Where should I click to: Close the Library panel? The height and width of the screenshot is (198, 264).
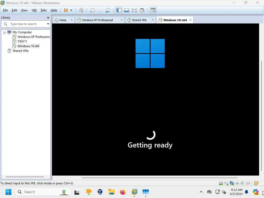[x=48, y=18]
